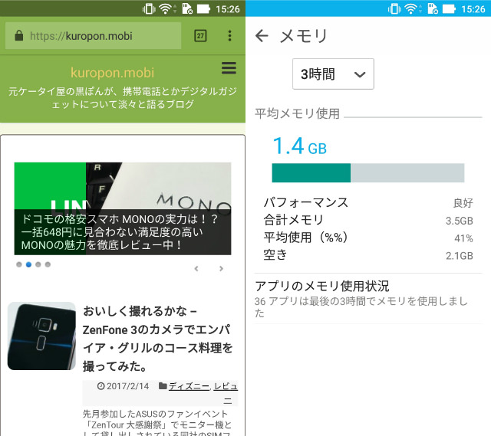Tap the 2017/2/14 article date

128,386
